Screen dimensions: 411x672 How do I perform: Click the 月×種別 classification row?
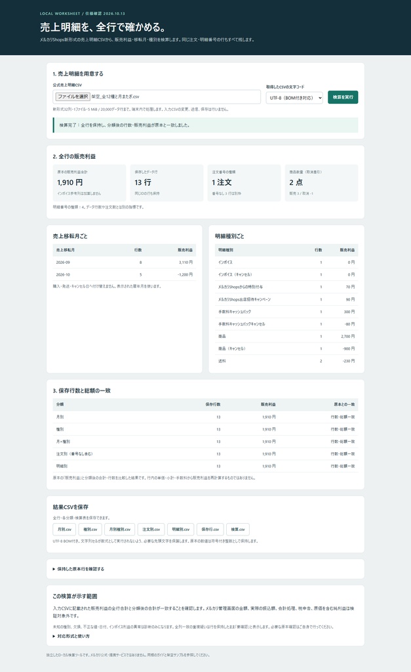pos(206,442)
